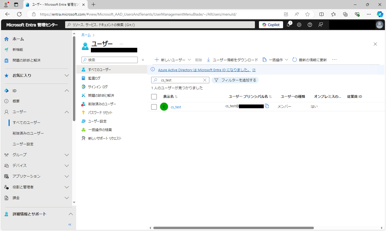This screenshot has width=386, height=231.
Task: Open the feedback person icon
Action: pos(321,25)
